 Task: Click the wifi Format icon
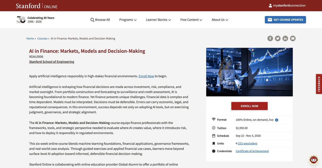click(214, 119)
